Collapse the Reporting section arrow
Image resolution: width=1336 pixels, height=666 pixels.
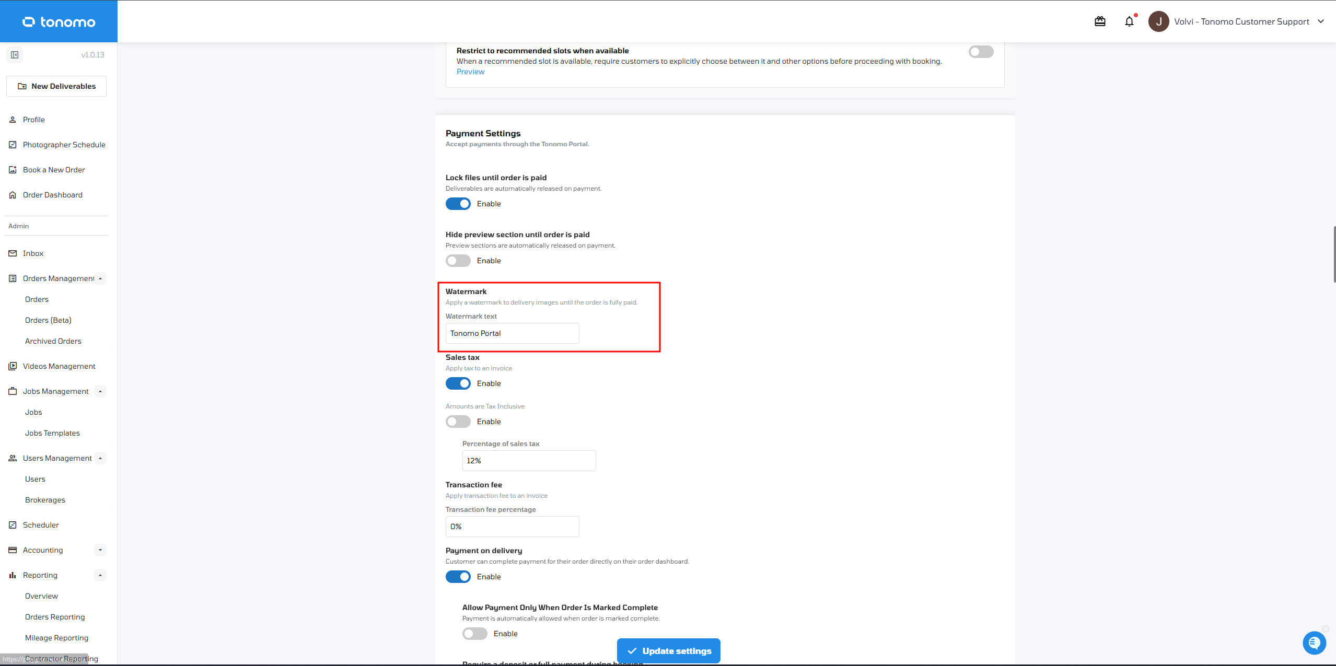100,575
